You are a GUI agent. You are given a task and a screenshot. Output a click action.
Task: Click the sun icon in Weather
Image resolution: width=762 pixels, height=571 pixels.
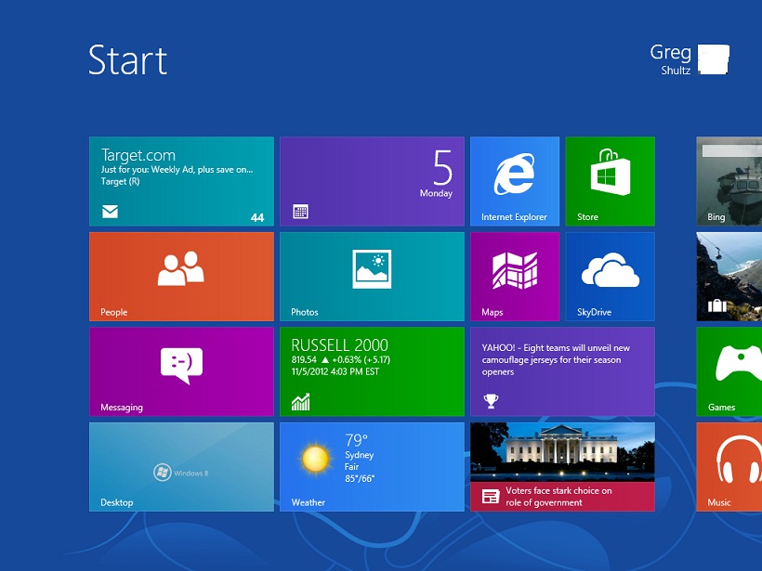[315, 459]
